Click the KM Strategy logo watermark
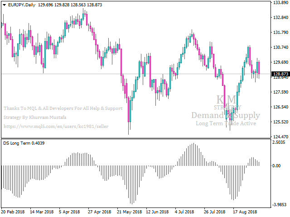290x217 pixels. (226, 101)
